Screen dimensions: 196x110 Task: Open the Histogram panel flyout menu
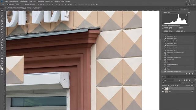click(195, 9)
